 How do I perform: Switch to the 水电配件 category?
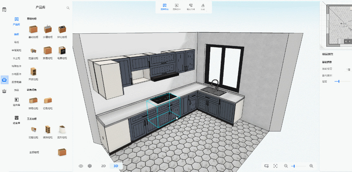[x=16, y=74]
